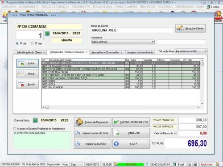
Task: Switch to Anotações e Observações tab
Action: (x=107, y=53)
